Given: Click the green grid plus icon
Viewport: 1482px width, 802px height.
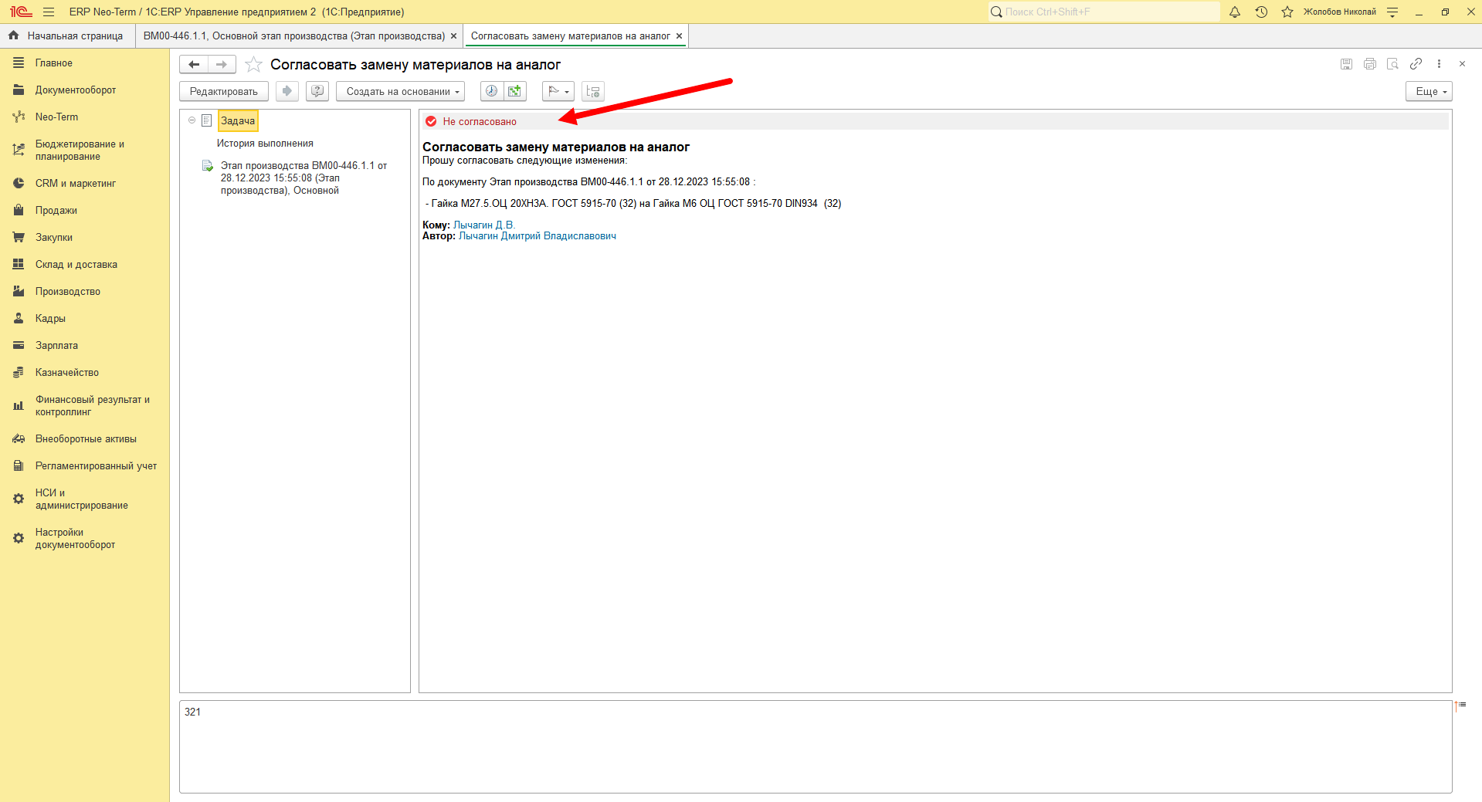Looking at the screenshot, I should tap(515, 91).
